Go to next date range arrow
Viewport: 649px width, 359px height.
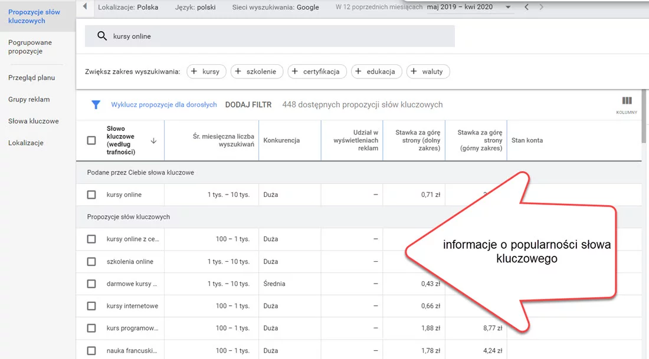pyautogui.click(x=542, y=7)
